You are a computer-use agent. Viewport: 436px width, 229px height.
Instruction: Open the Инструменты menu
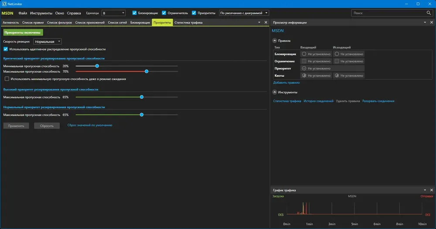[41, 13]
